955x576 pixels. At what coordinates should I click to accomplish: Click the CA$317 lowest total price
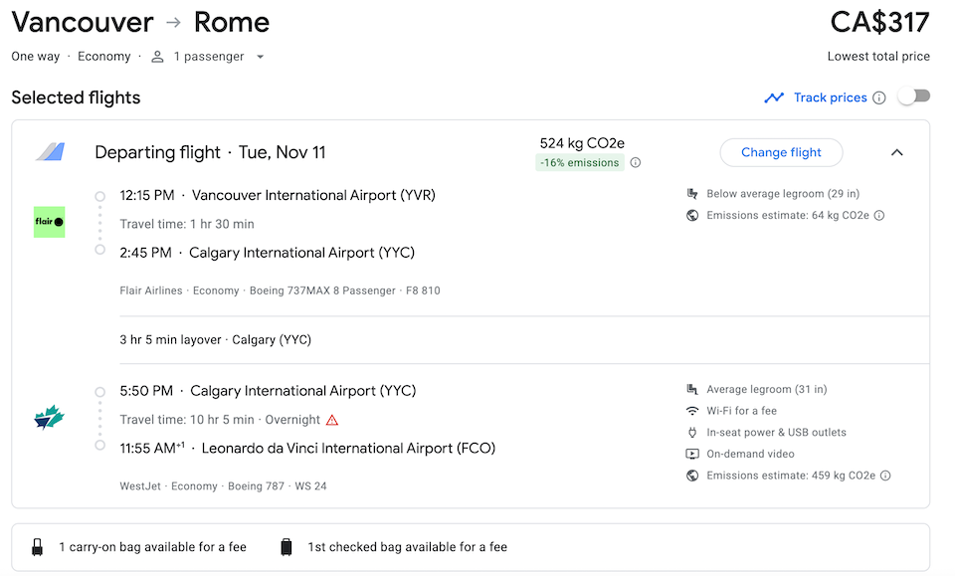tap(879, 23)
